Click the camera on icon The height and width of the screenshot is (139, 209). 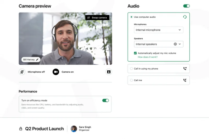56,72
